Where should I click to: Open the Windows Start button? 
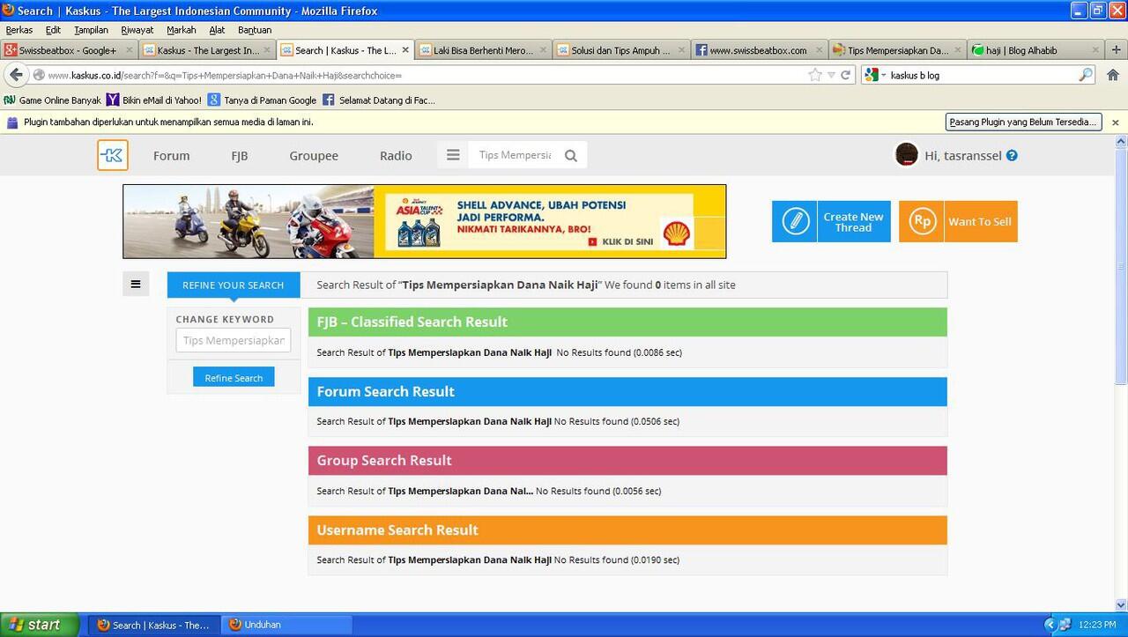coord(40,625)
